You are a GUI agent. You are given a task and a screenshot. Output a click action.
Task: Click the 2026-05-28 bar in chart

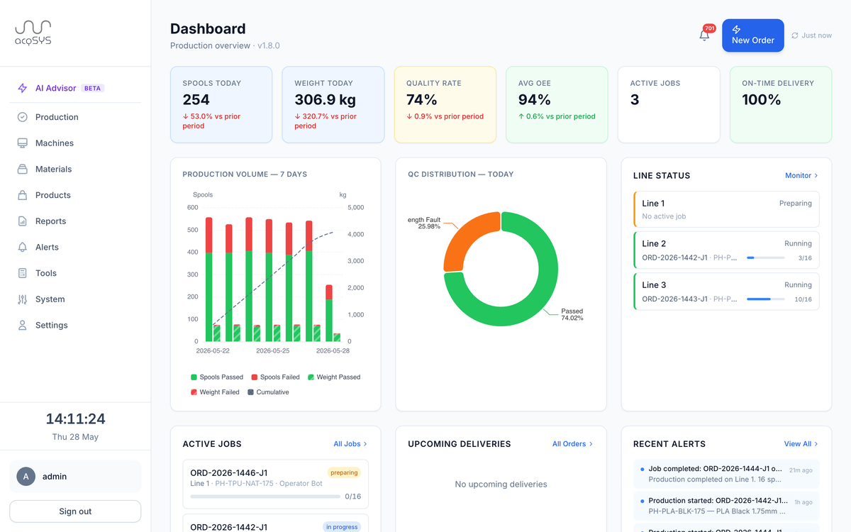coord(329,313)
